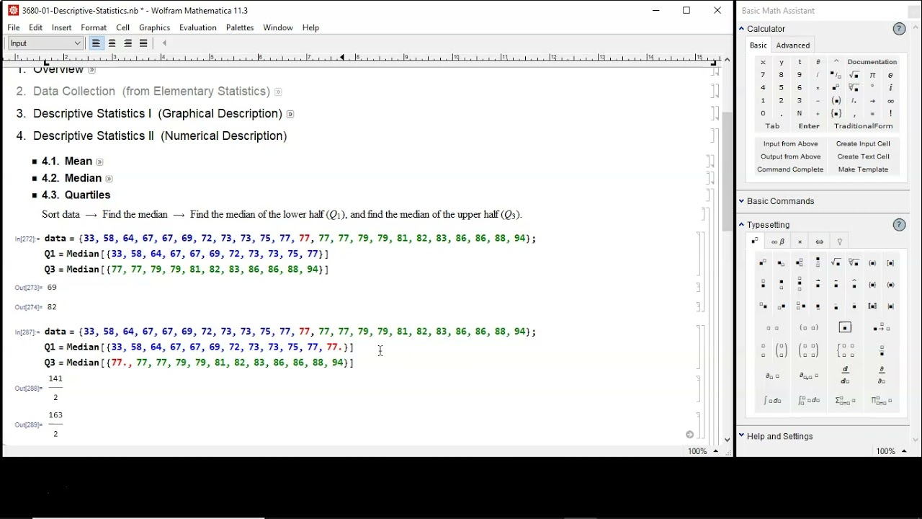Insert d/dx derivative fraction template
This screenshot has height=519, width=922.
[845, 376]
